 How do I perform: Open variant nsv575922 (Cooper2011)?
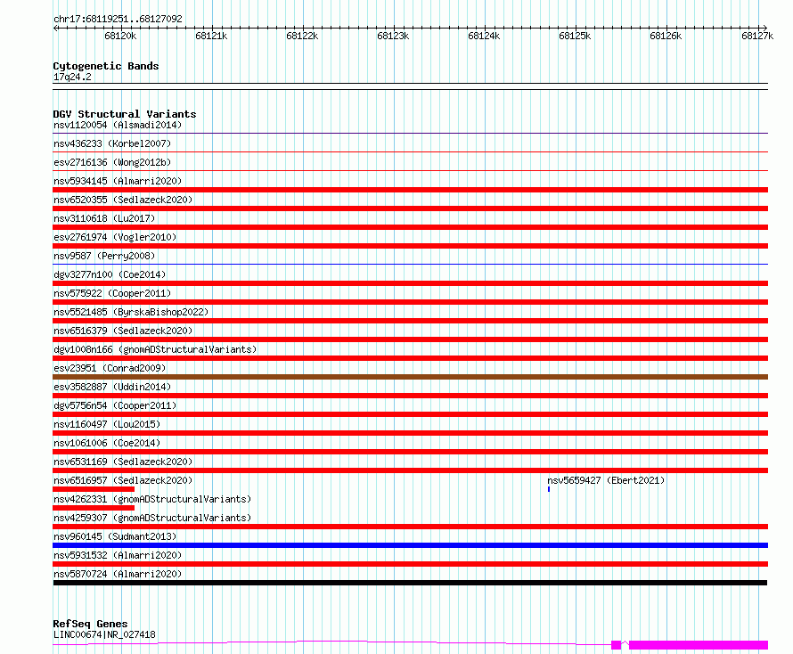pyautogui.click(x=112, y=293)
